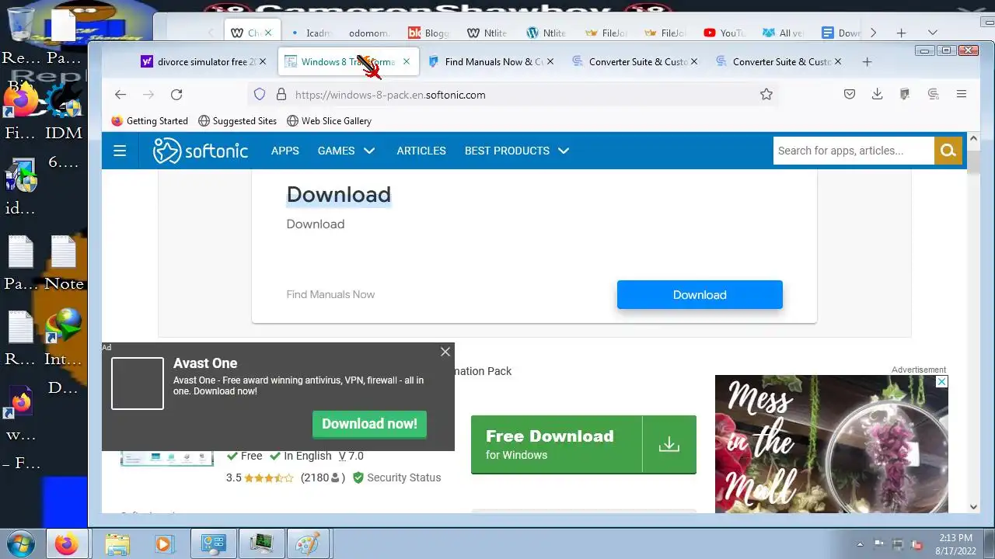Show hidden system tray icons
Screen dimensions: 995x559
(x=860, y=543)
